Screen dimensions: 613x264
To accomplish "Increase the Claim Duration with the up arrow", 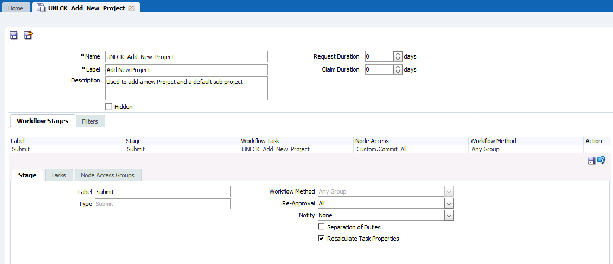I will pyautogui.click(x=398, y=67).
